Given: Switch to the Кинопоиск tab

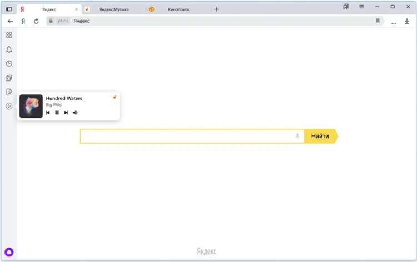Looking at the screenshot, I should coord(178,9).
